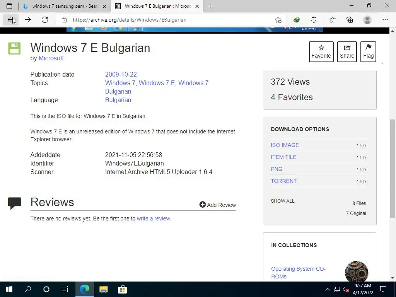The height and width of the screenshot is (297, 396).
Task: Click the network status tray icon
Action: [337, 289]
